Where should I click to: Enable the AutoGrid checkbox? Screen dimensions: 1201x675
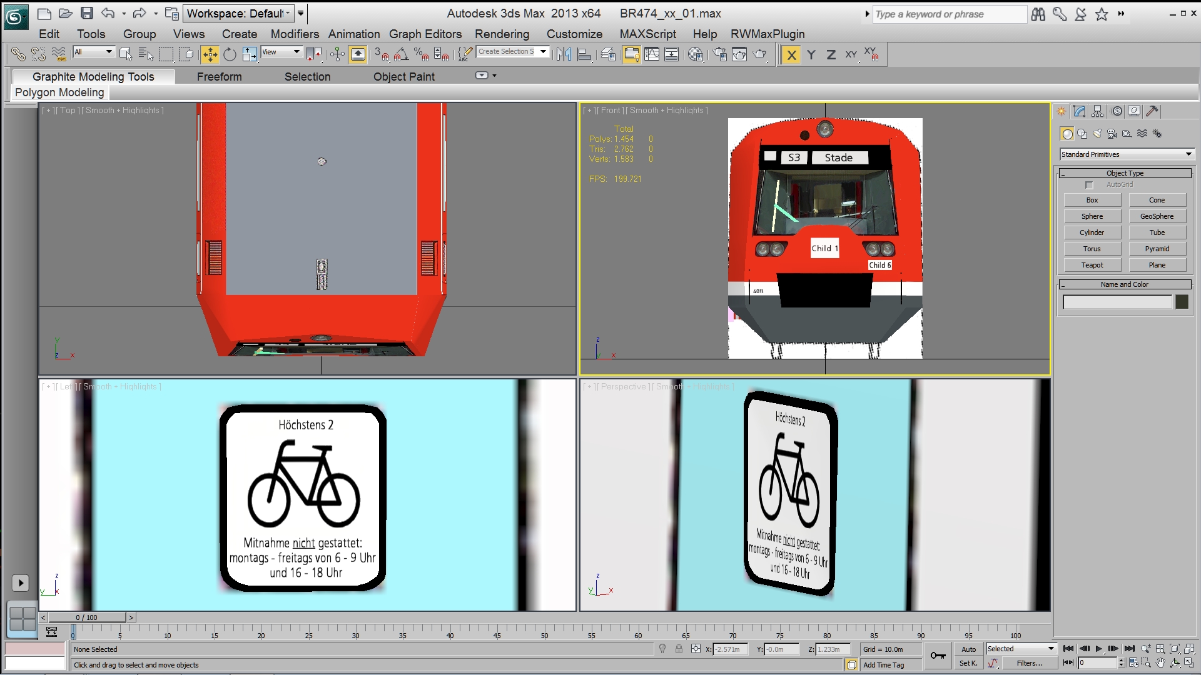(1089, 185)
